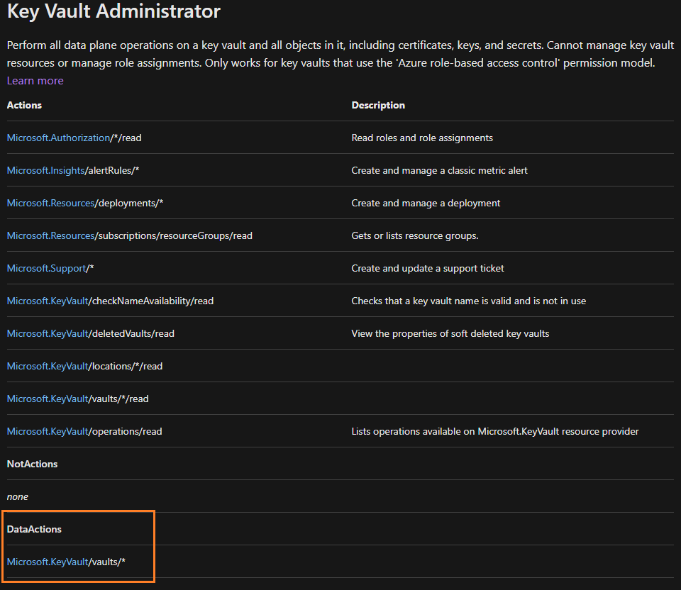Click the DataActions section header
The image size is (681, 590).
[34, 529]
